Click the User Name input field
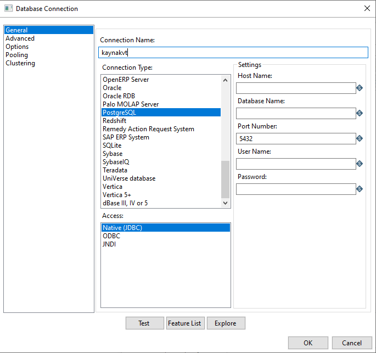 pyautogui.click(x=296, y=164)
